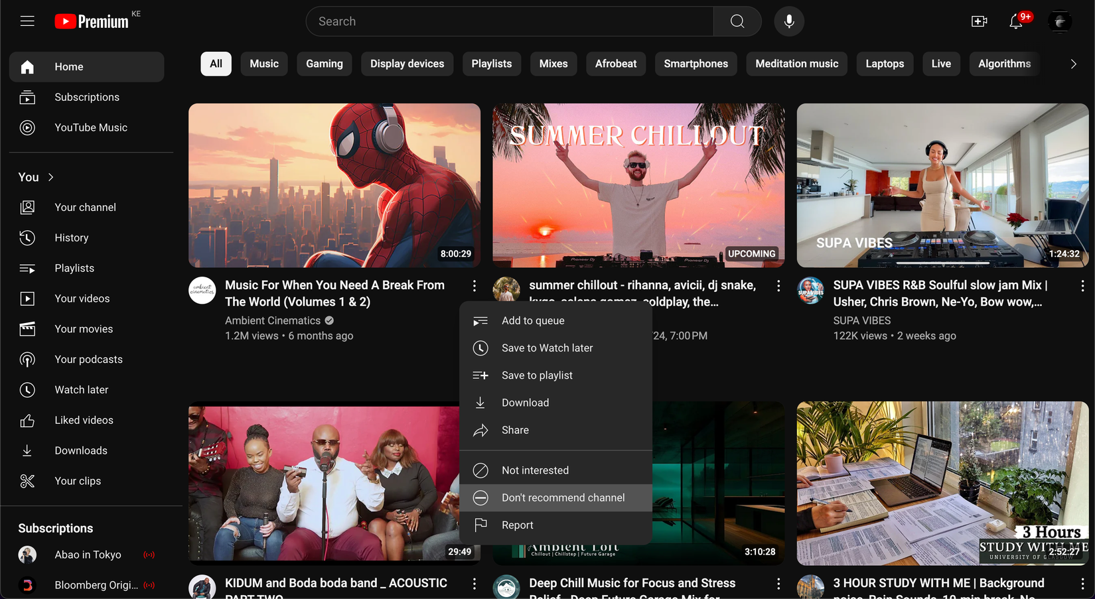1095x599 pixels.
Task: Click the Create video icon
Action: [x=978, y=21]
